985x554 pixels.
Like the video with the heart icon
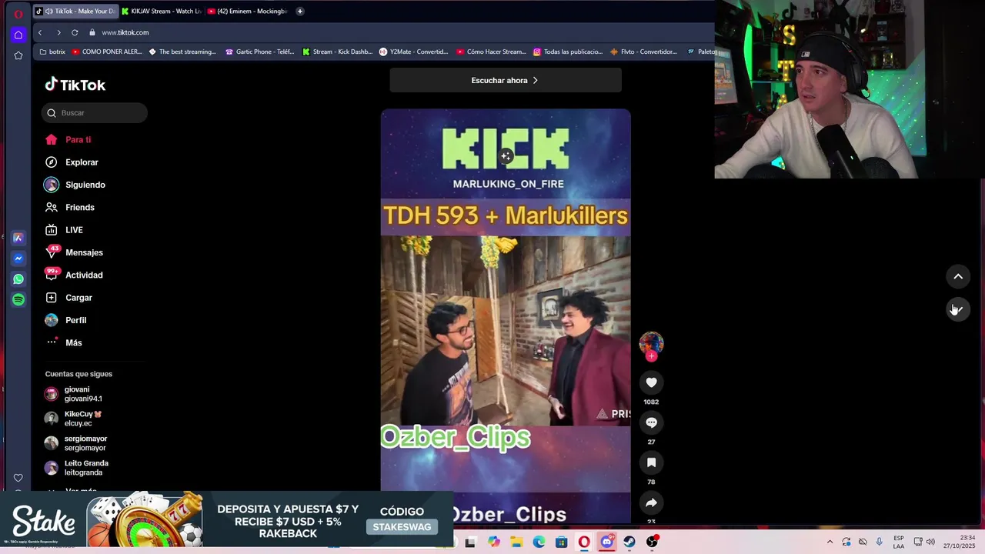tap(651, 382)
